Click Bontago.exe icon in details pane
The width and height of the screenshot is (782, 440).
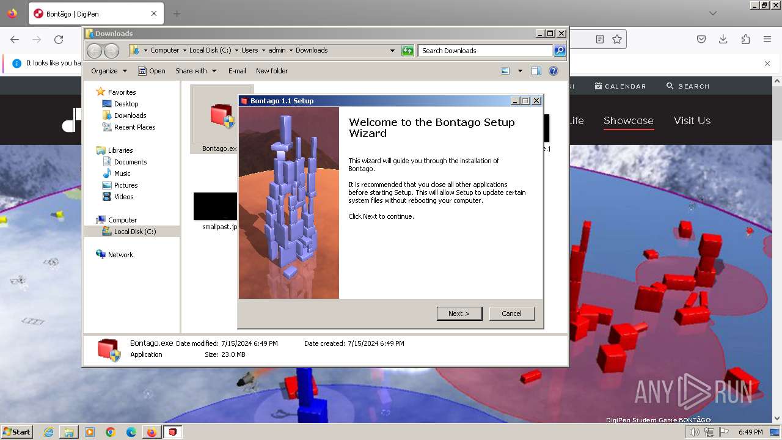click(109, 350)
